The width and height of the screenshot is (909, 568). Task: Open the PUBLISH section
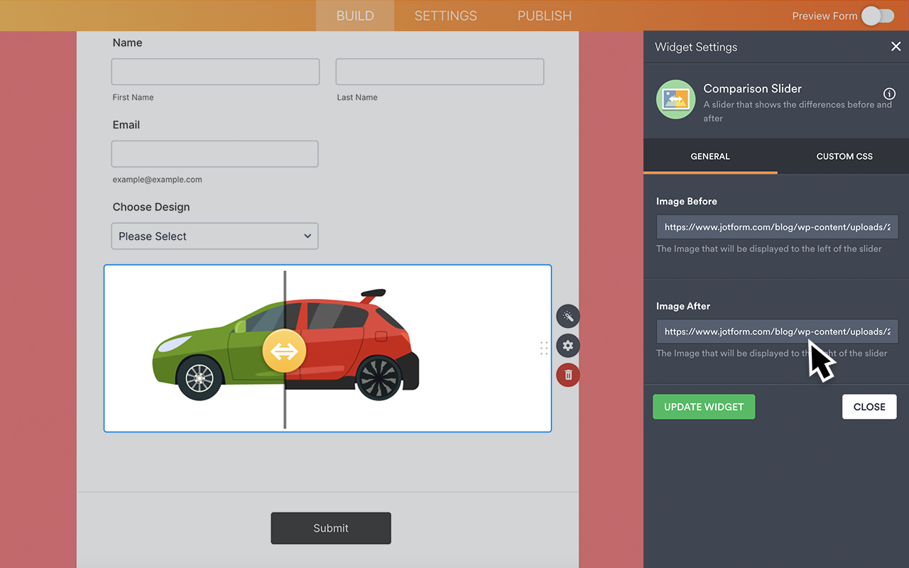(544, 16)
